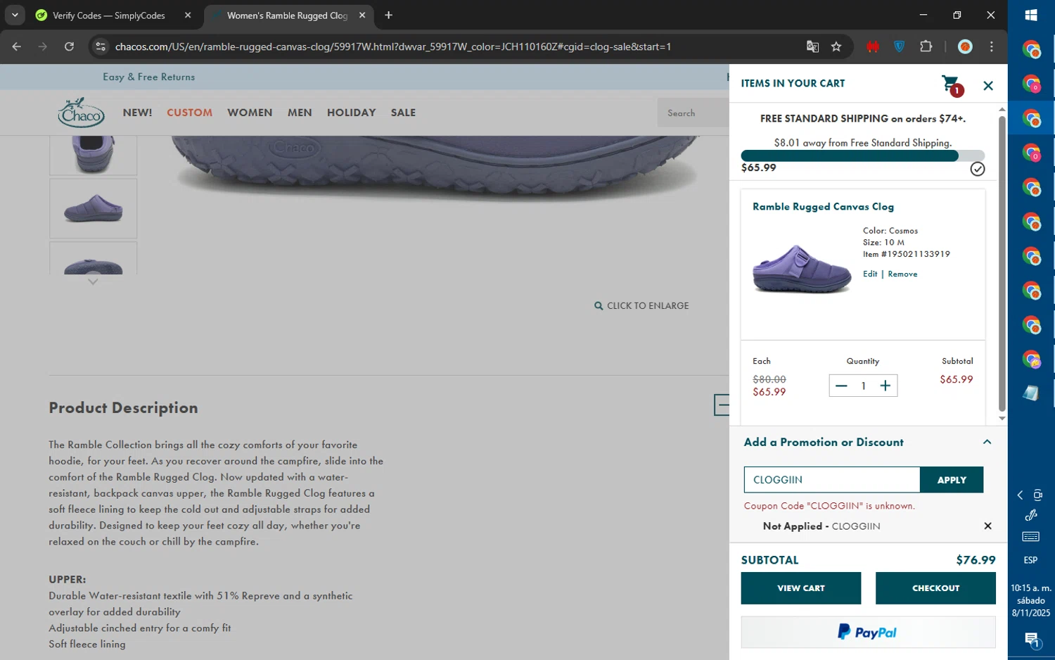The image size is (1055, 660).
Task: Remove the Ramble Rugged Canvas Clog item
Action: pyautogui.click(x=902, y=274)
